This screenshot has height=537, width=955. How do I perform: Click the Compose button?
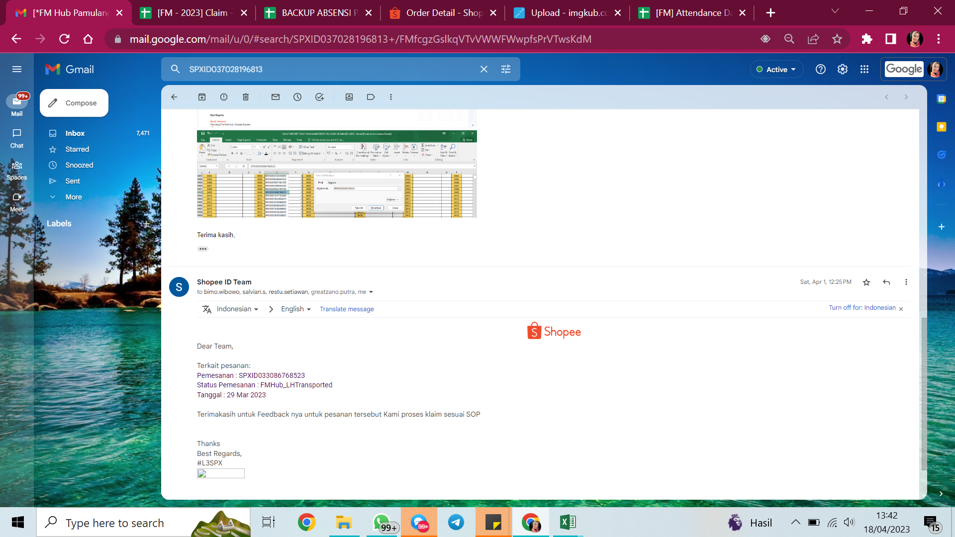[74, 103]
